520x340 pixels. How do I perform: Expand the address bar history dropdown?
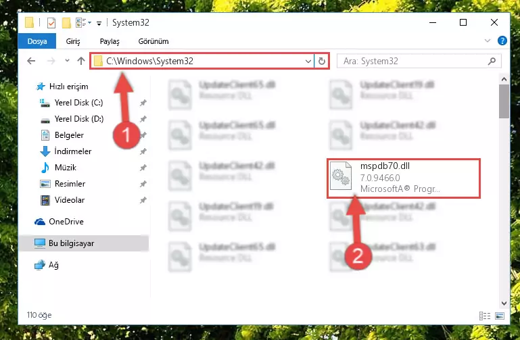tap(308, 61)
